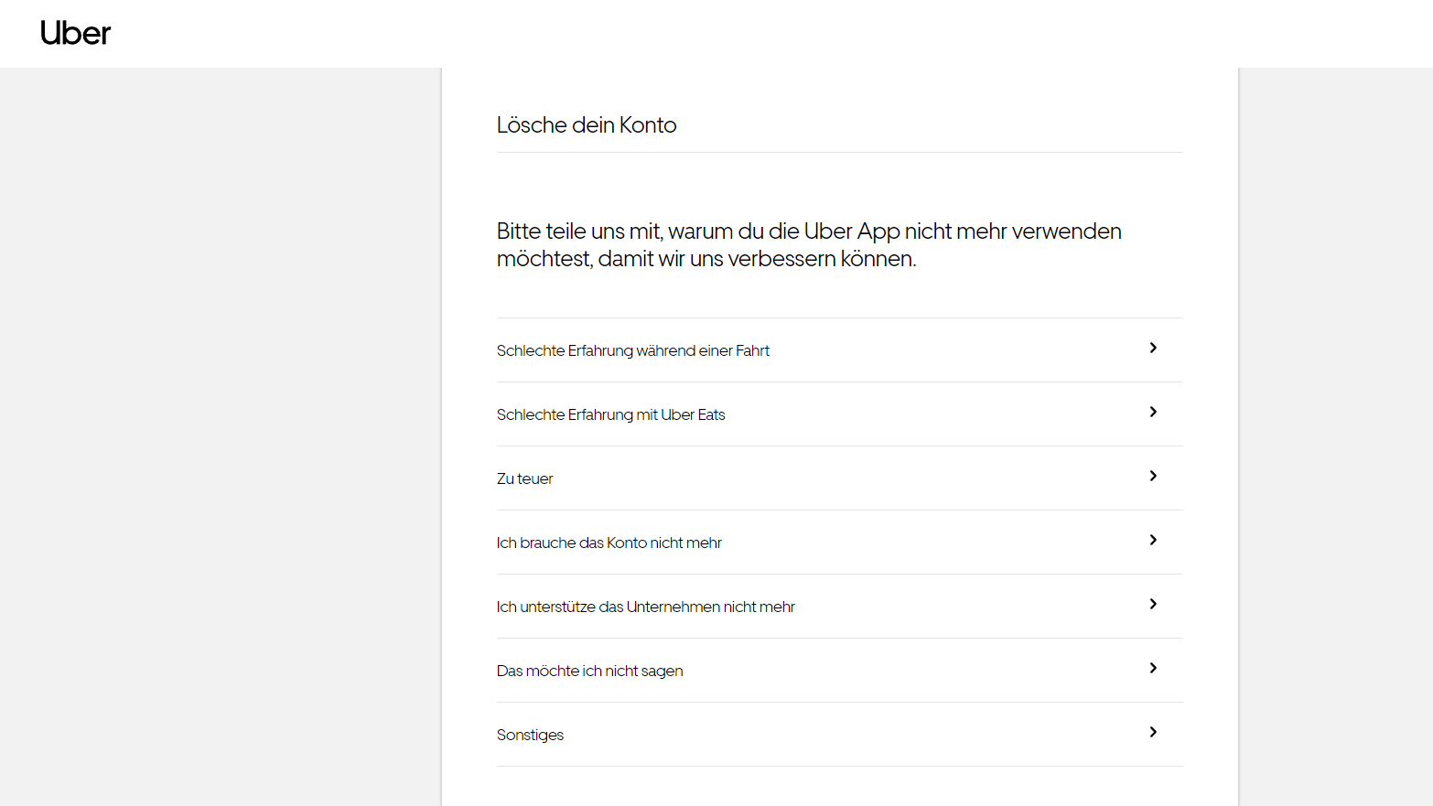Expand 'Ich brauche das Konto nicht mehr' chevron
This screenshot has height=806, width=1433.
pos(1153,541)
